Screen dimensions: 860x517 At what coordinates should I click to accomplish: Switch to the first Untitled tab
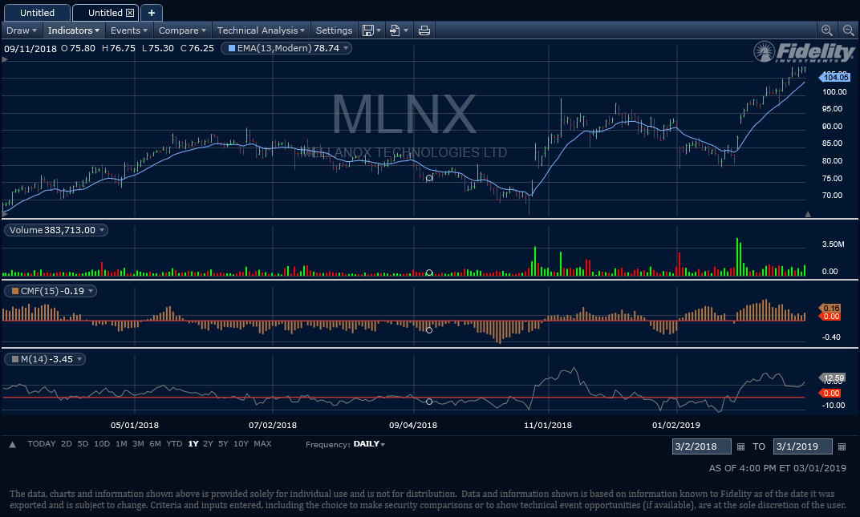point(37,13)
